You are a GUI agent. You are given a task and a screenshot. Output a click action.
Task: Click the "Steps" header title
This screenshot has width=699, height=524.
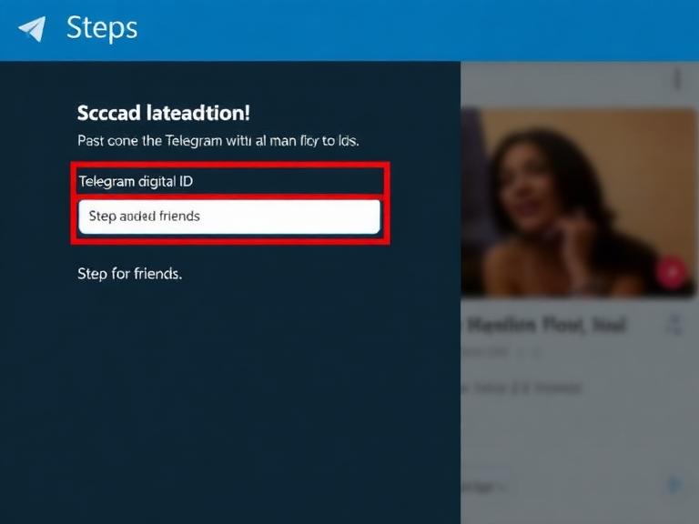(102, 28)
